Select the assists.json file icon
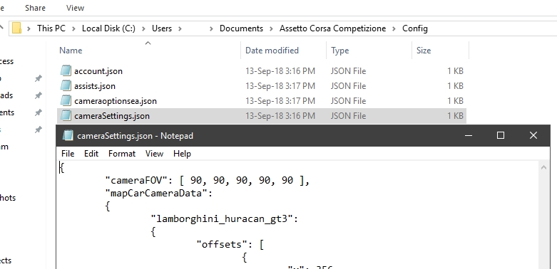The image size is (557, 269). pos(66,86)
